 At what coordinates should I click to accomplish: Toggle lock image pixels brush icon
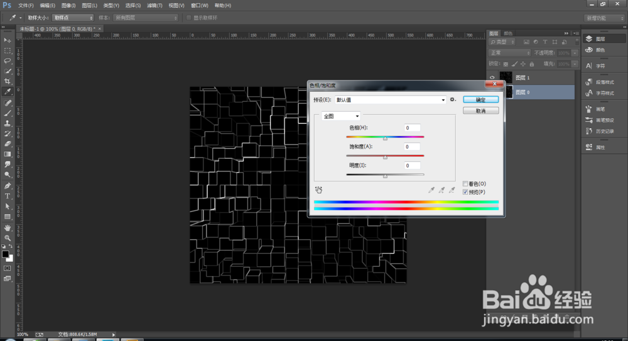click(x=515, y=64)
